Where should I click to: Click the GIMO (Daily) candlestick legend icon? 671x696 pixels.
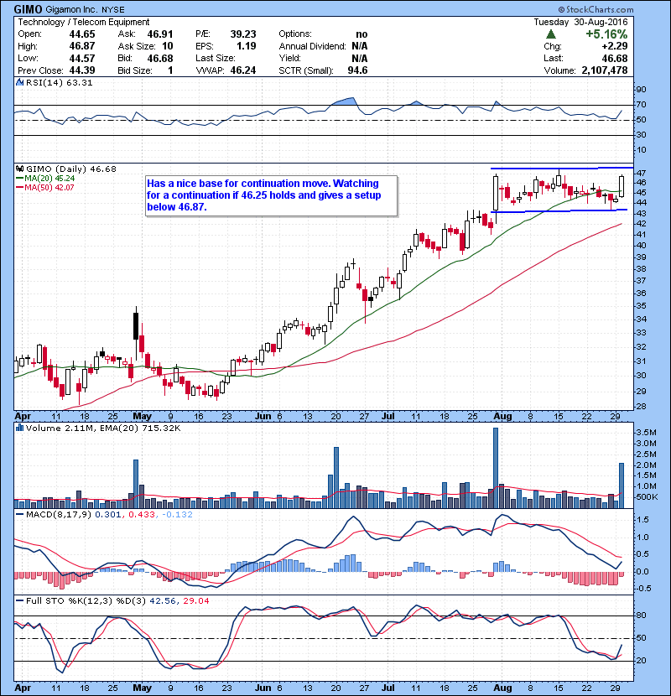pos(19,169)
